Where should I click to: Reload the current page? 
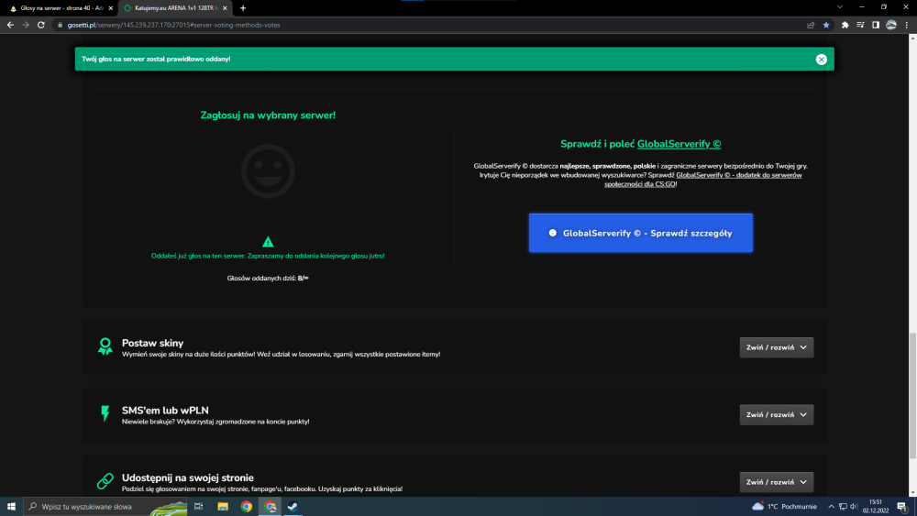pyautogui.click(x=41, y=25)
